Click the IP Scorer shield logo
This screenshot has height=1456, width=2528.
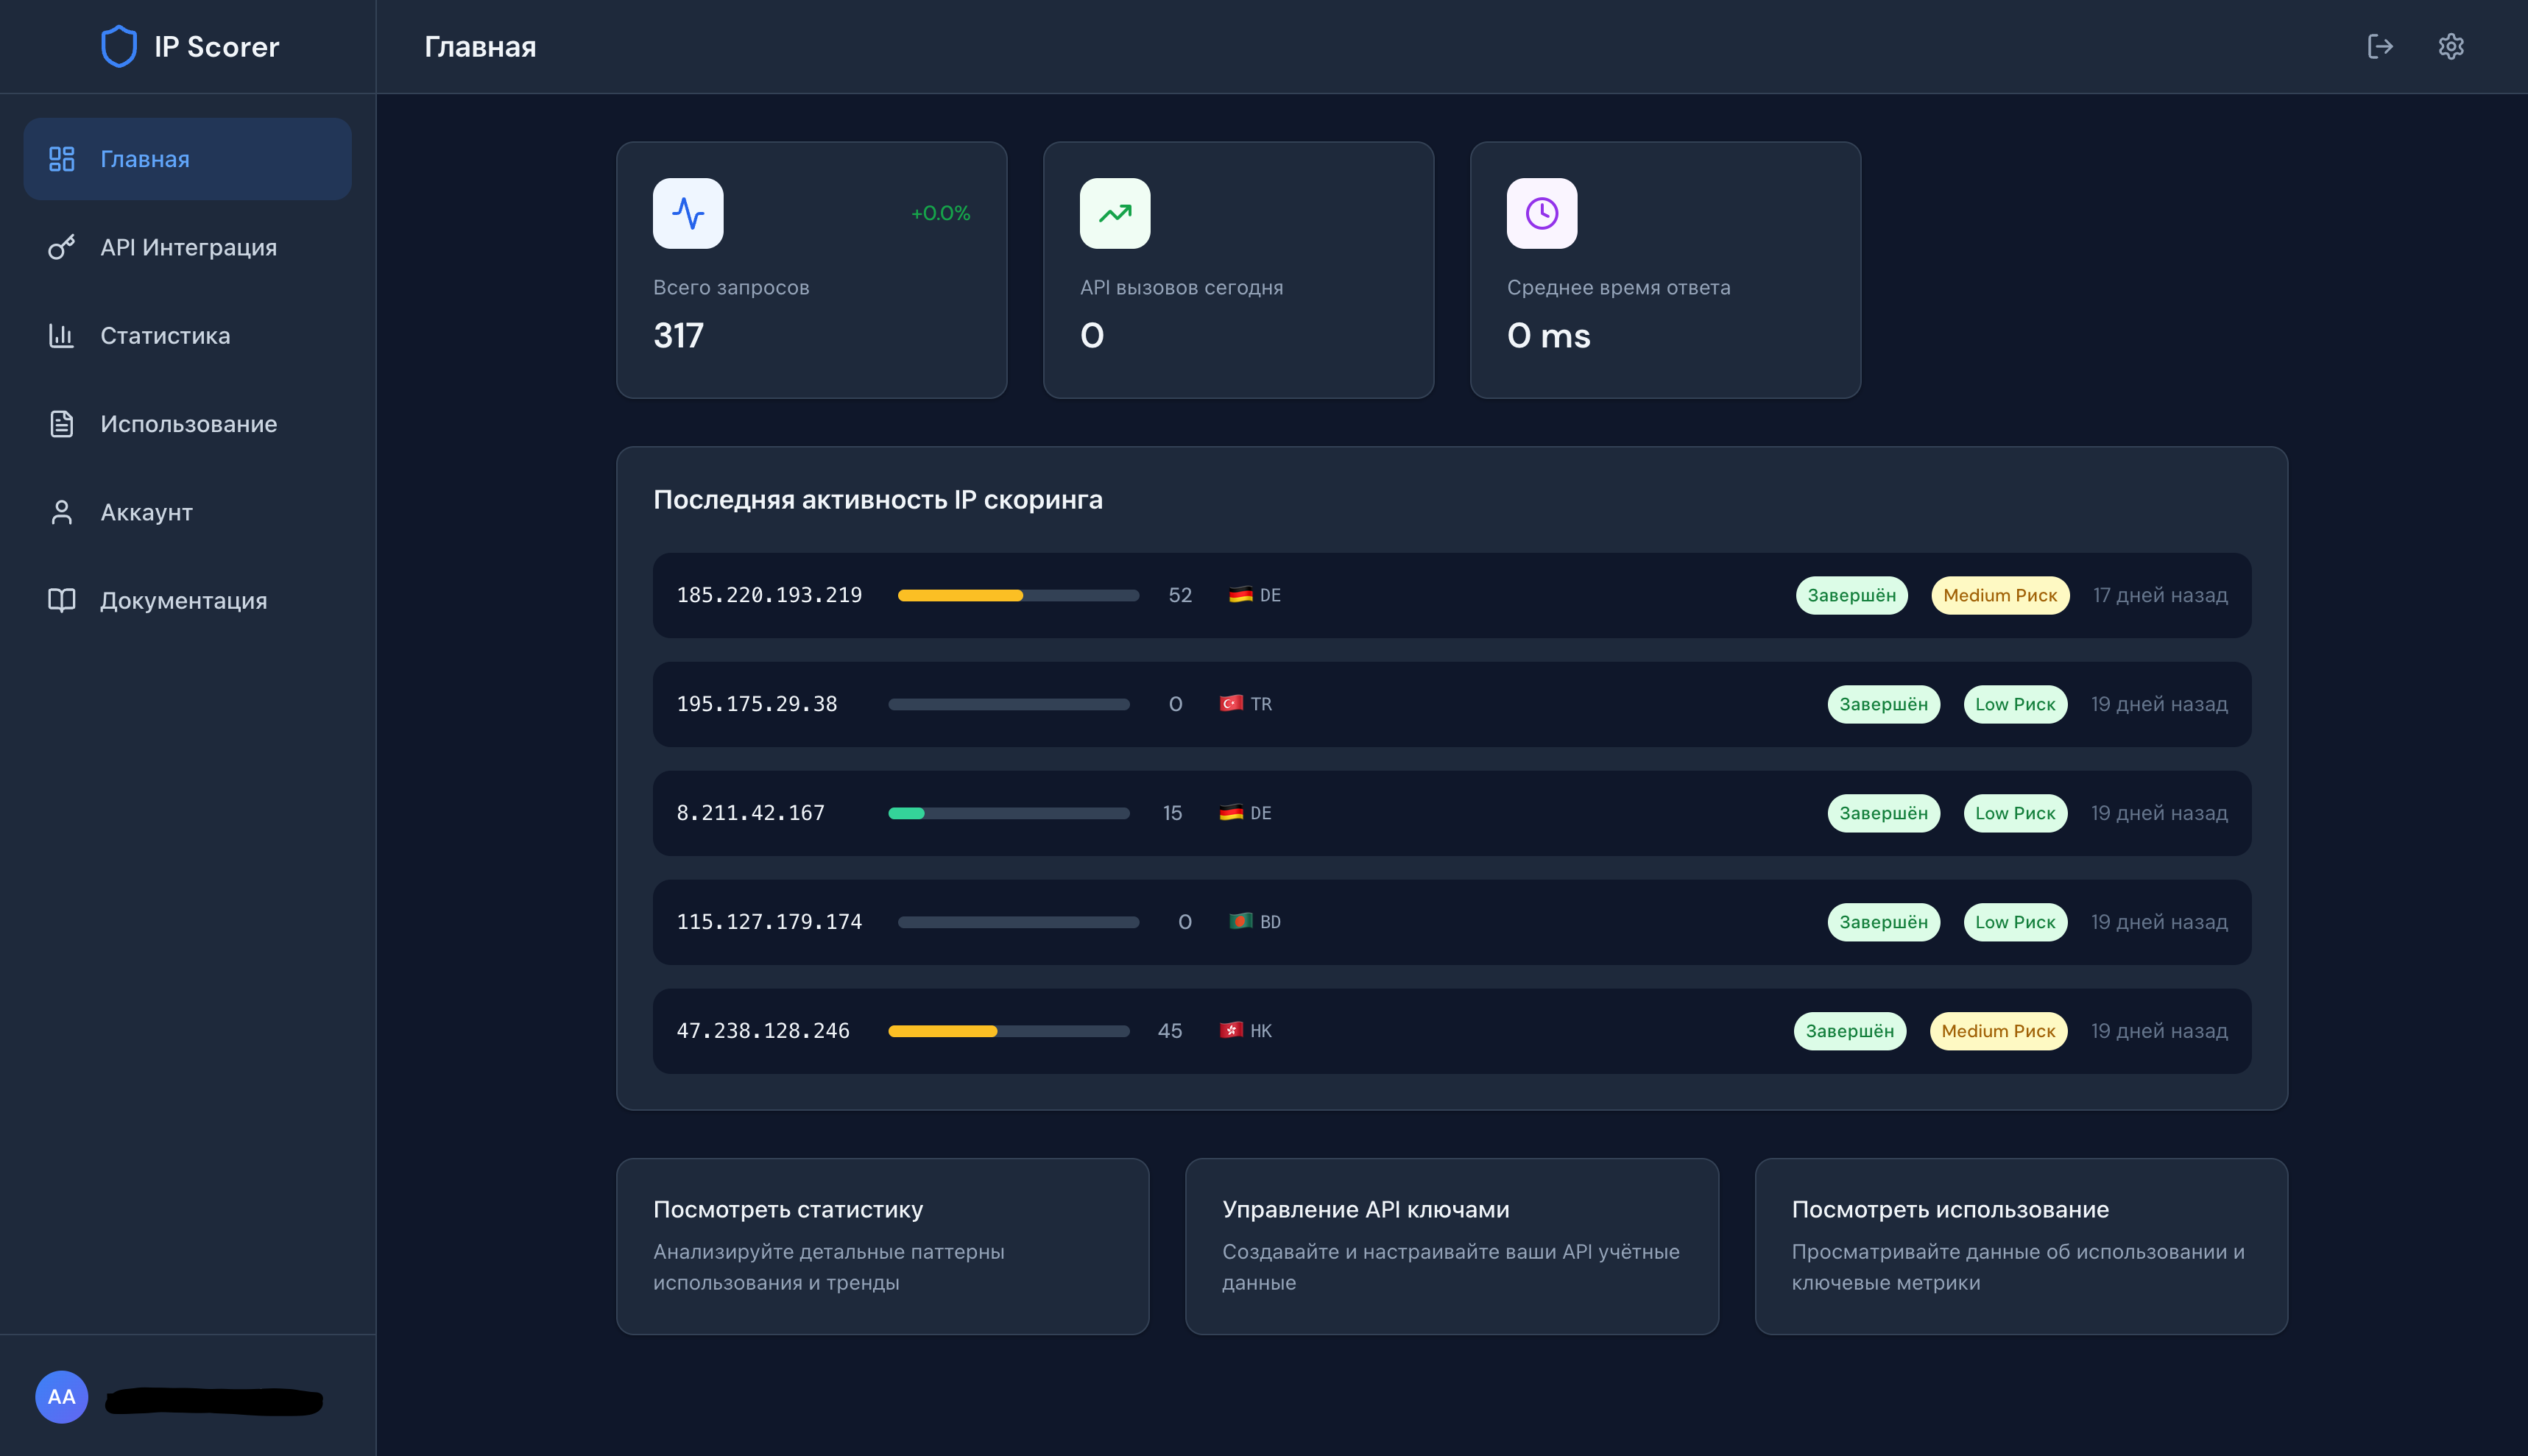[119, 46]
